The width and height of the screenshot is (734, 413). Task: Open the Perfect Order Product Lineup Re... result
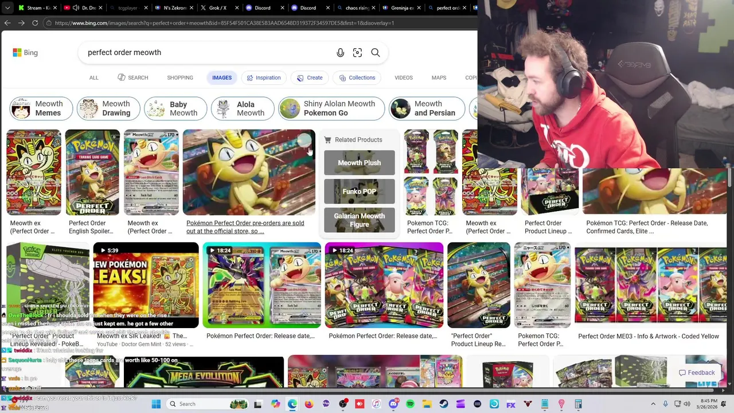[479, 340]
